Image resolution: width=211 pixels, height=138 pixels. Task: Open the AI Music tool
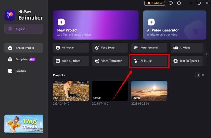point(149,61)
